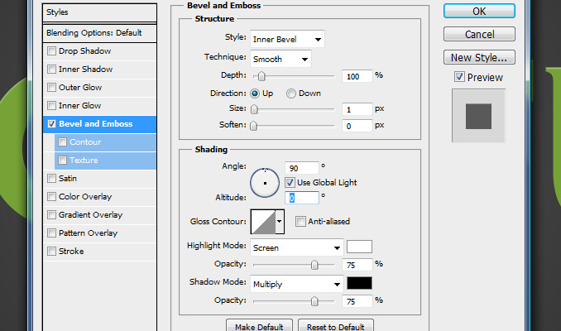561x331 pixels.
Task: Open the Style dropdown showing Inner Bevel
Action: pos(287,39)
